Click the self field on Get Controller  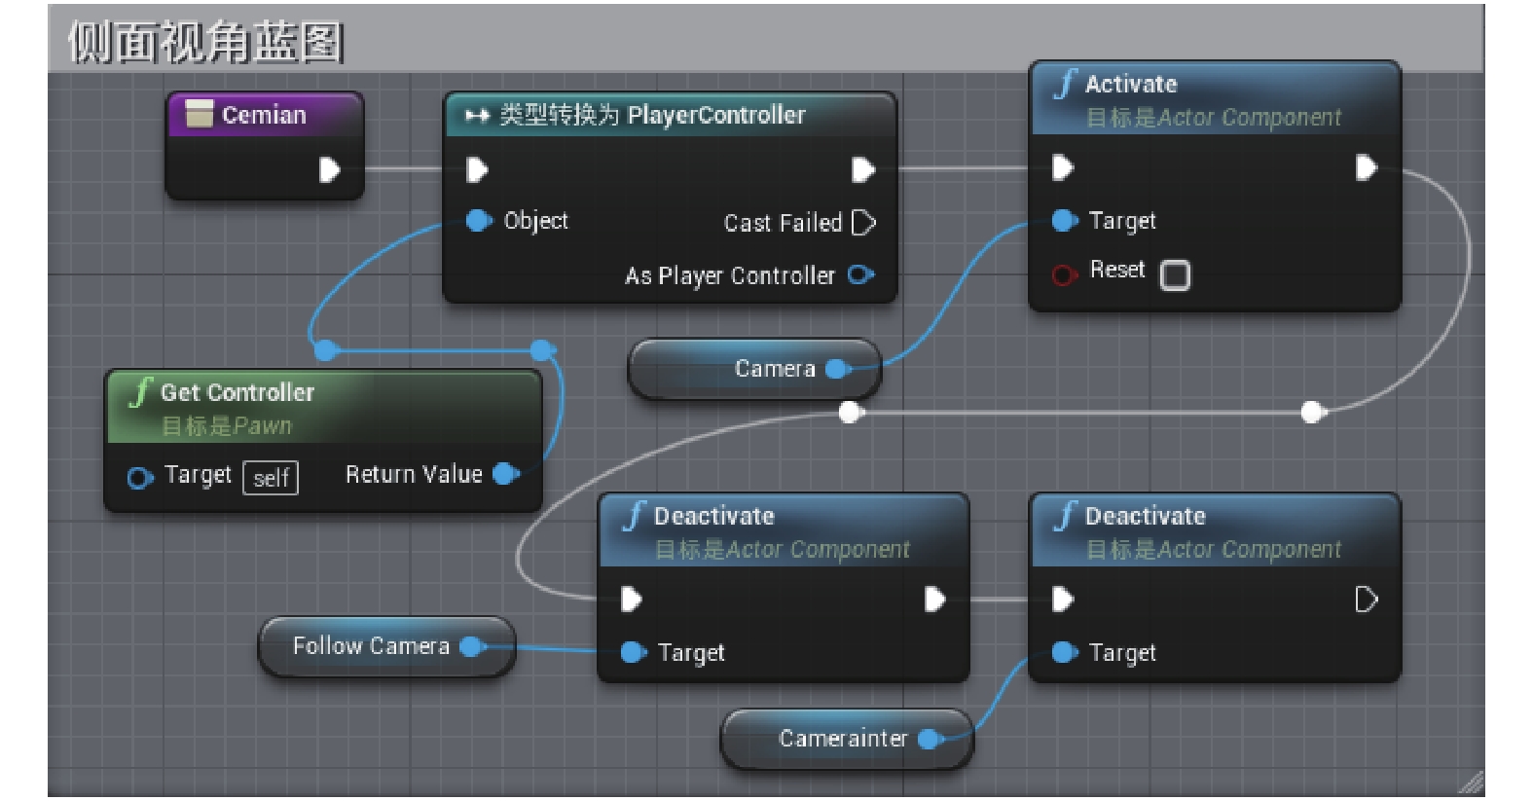(271, 478)
